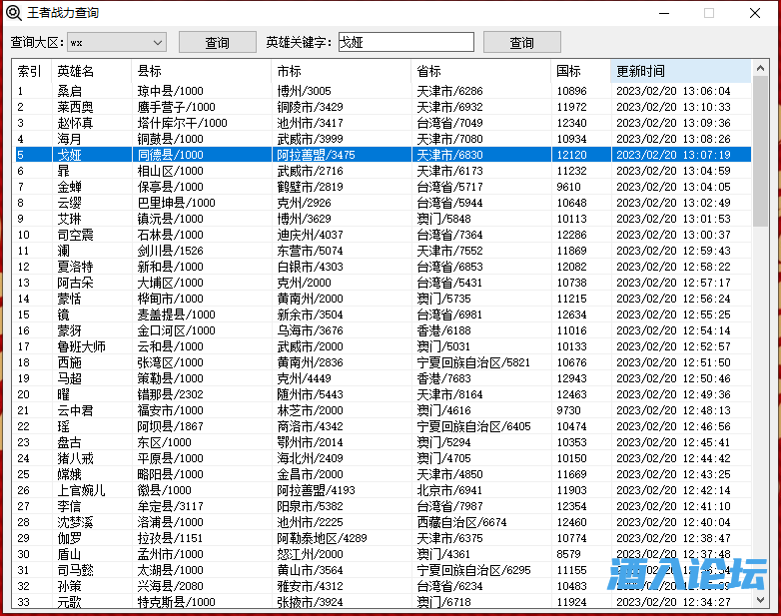Focus the 英雄关键字 text input field
The height and width of the screenshot is (616, 781).
pyautogui.click(x=404, y=42)
